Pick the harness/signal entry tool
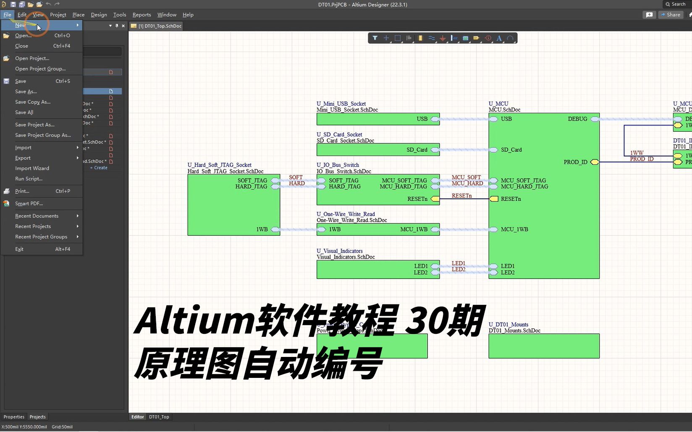Screen dimensions: 692x432 [x=454, y=38]
